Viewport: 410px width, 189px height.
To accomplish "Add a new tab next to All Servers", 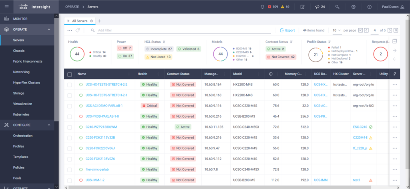I will (100, 21).
